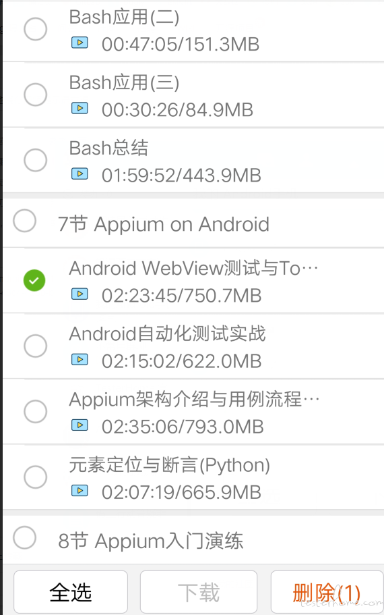Tap the 全选 select-all button
The width and height of the screenshot is (384, 615).
[71, 592]
